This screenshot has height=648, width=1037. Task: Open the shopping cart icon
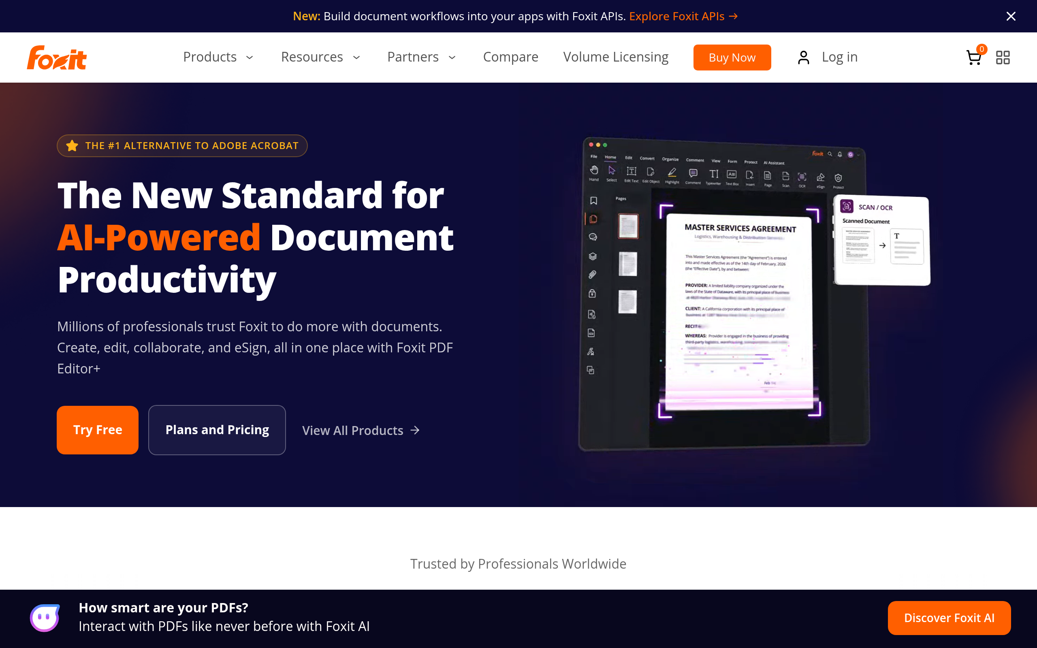click(973, 58)
